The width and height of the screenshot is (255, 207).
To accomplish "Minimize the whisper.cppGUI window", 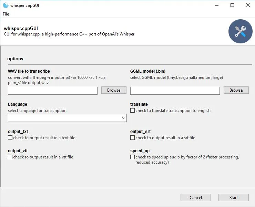I will (x=217, y=6).
